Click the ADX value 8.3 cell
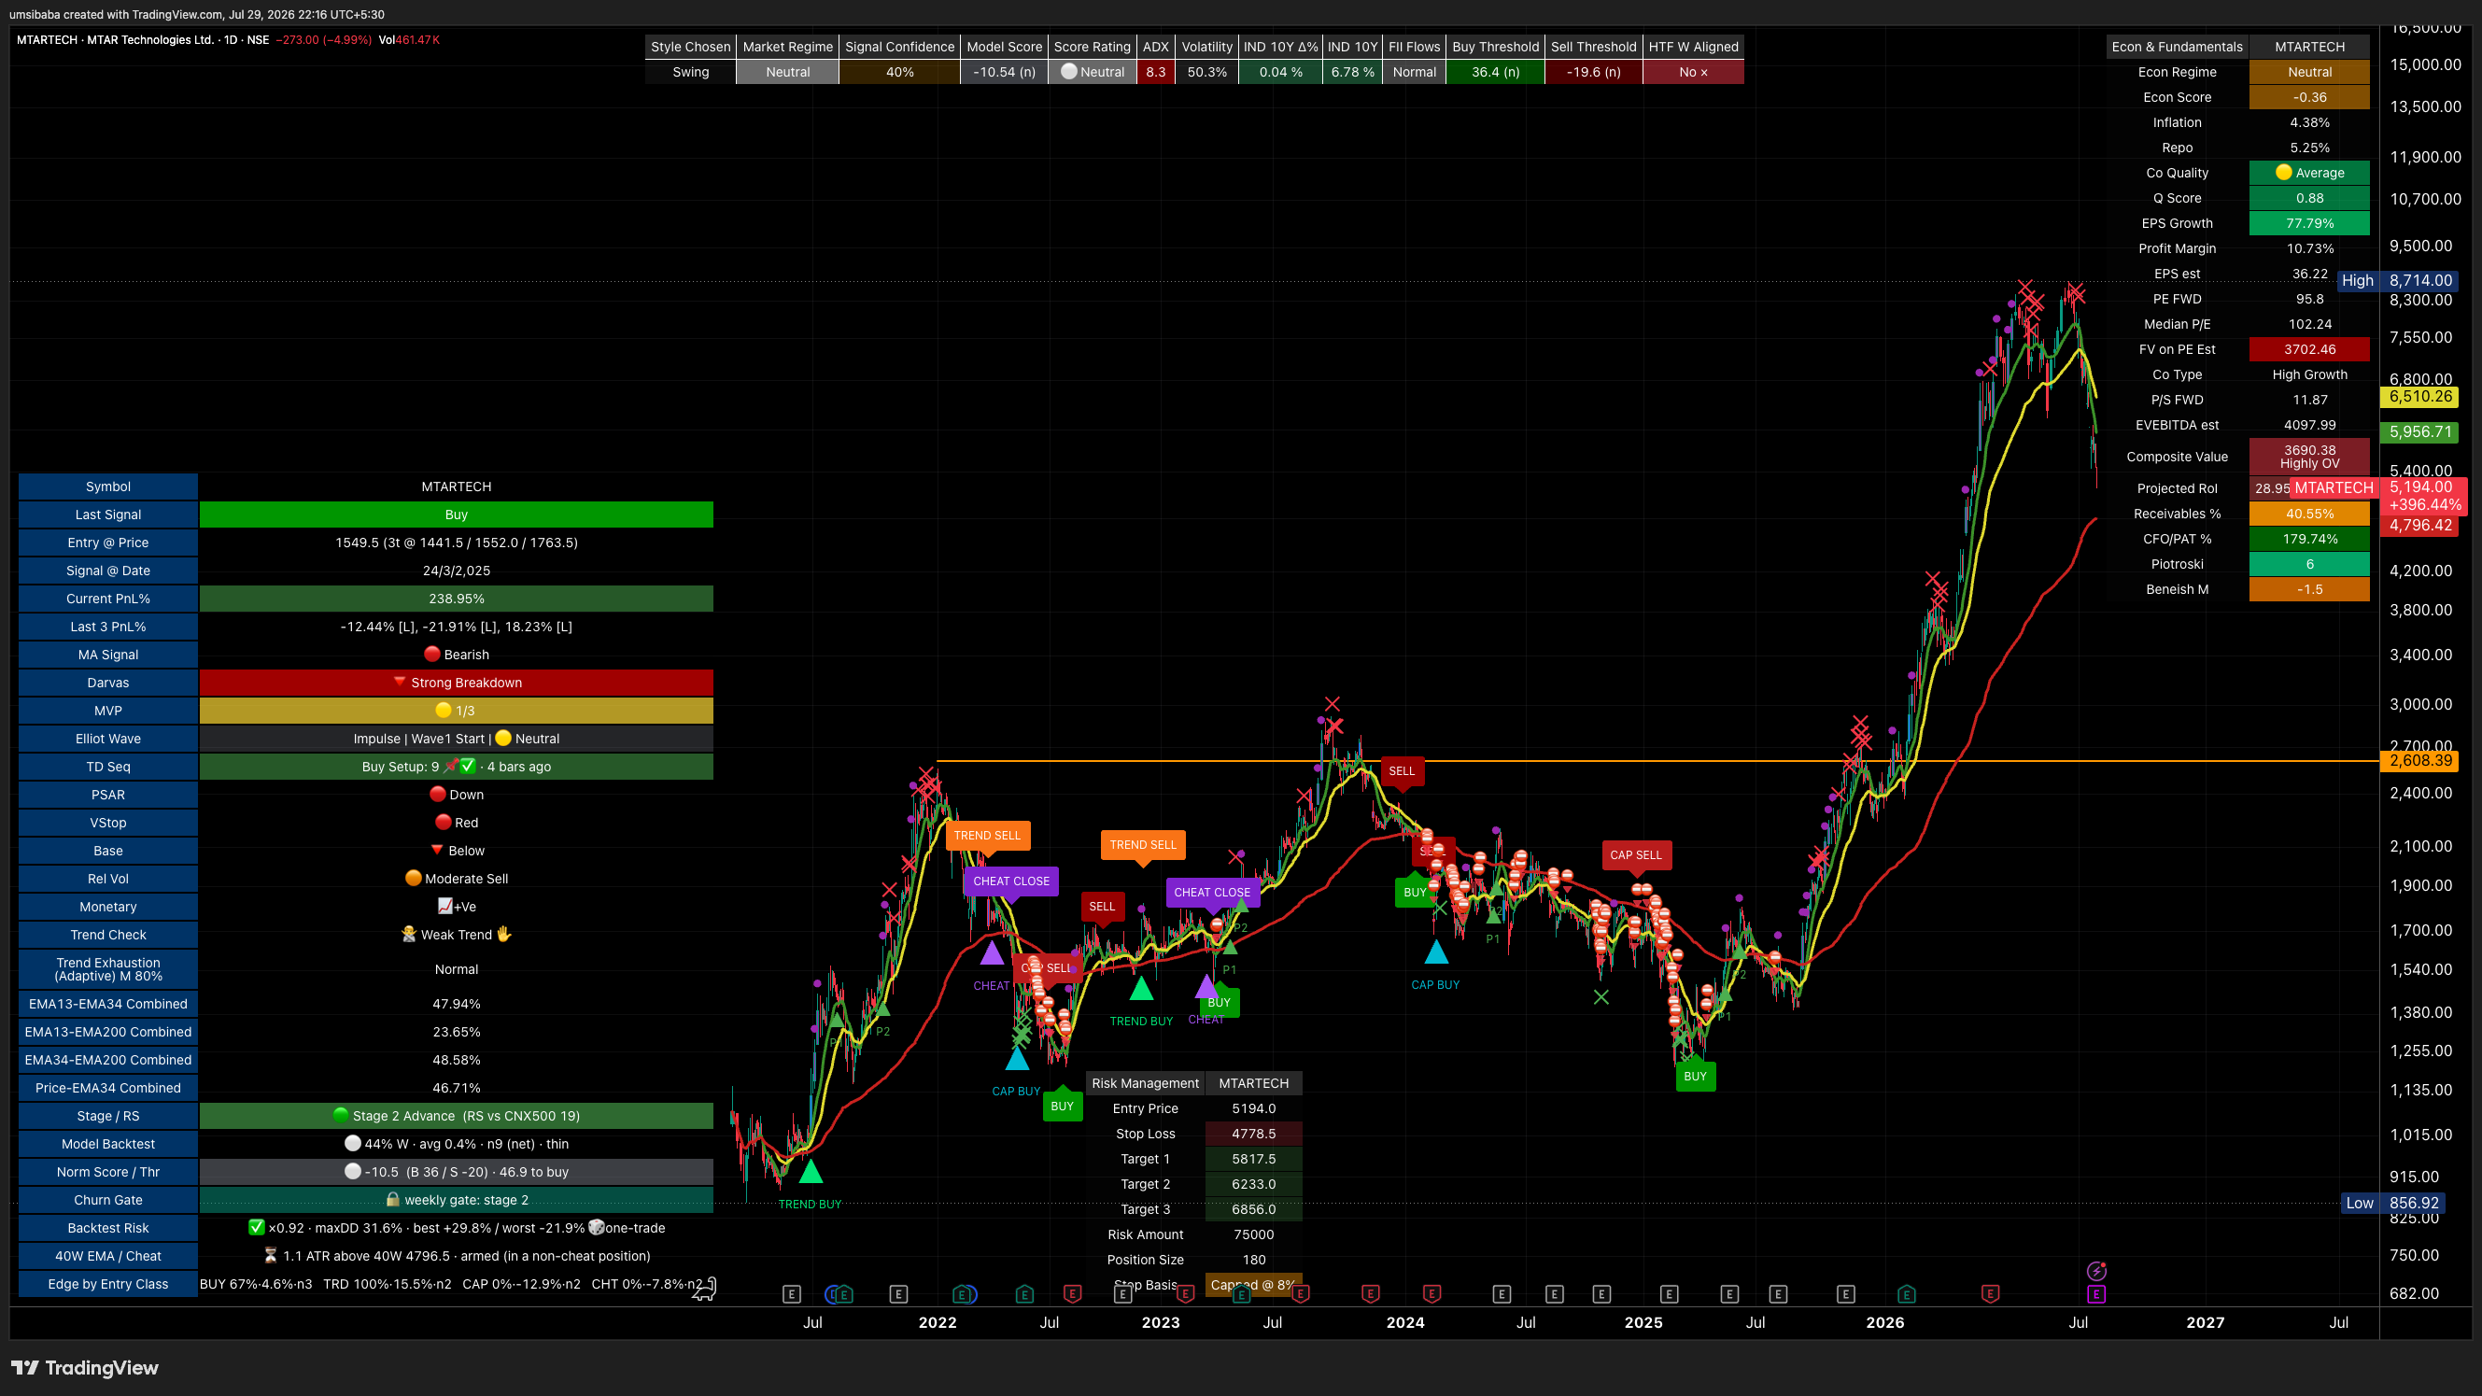The image size is (2482, 1396). [x=1156, y=72]
